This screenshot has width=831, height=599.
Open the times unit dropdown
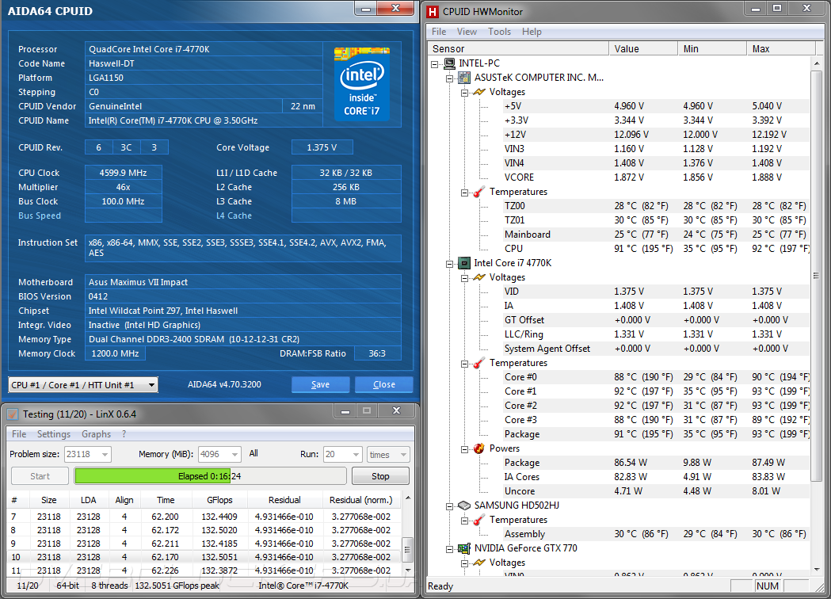(x=388, y=454)
